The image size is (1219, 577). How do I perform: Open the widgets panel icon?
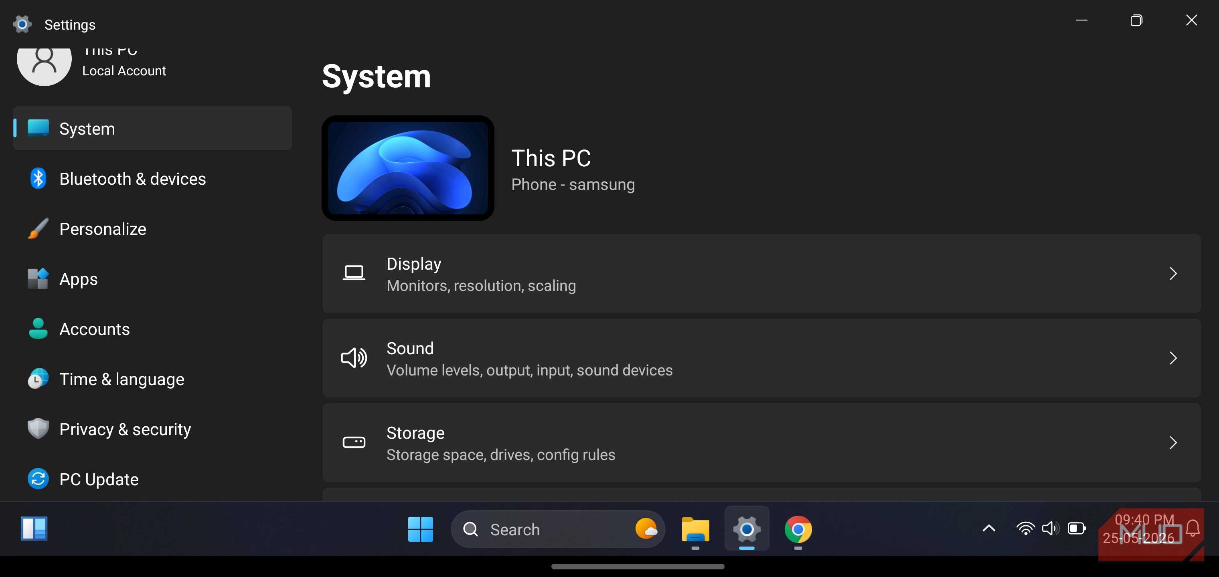tap(34, 528)
